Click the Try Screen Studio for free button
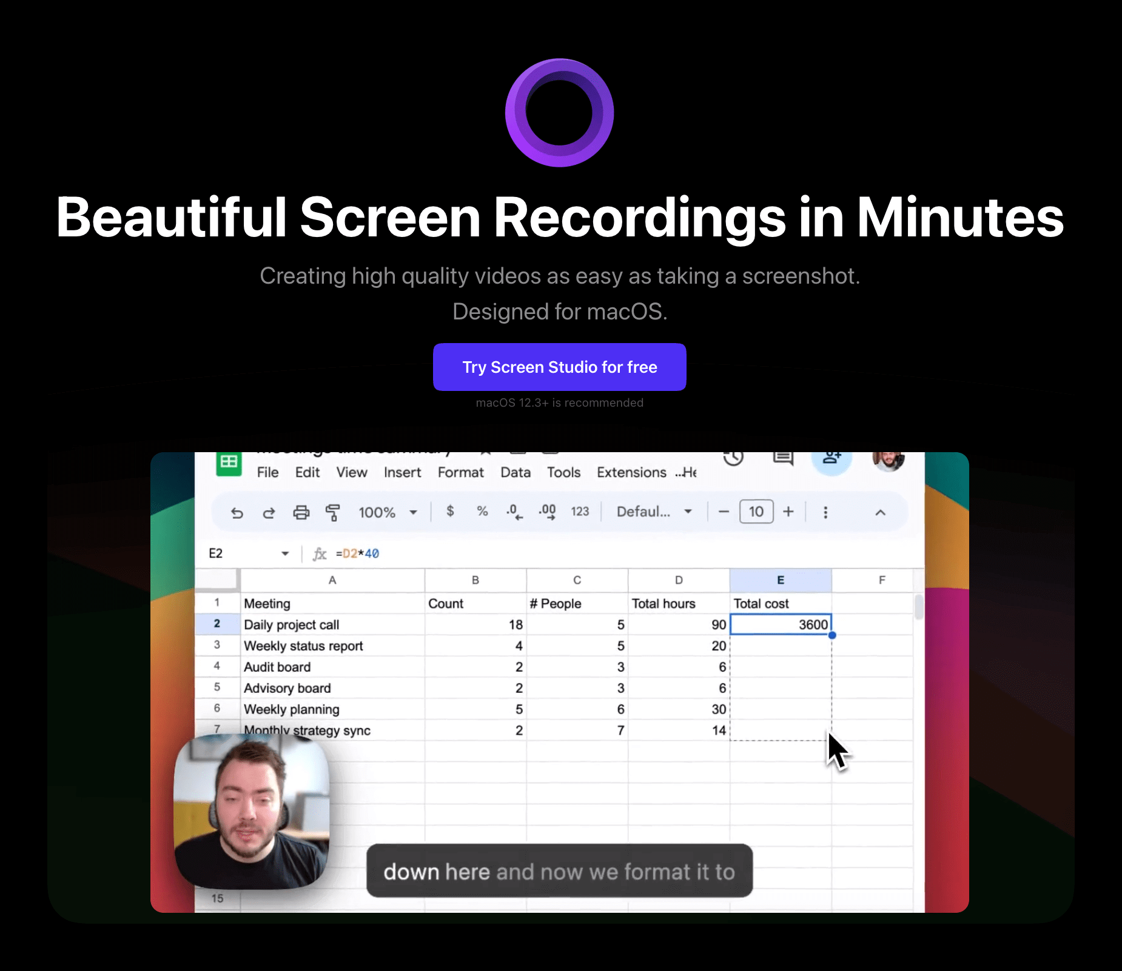The width and height of the screenshot is (1122, 971). (x=559, y=367)
